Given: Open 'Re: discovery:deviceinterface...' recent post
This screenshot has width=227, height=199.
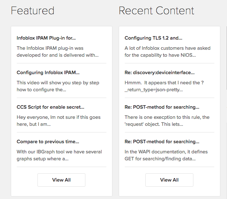Looking at the screenshot, I should coord(160,73).
